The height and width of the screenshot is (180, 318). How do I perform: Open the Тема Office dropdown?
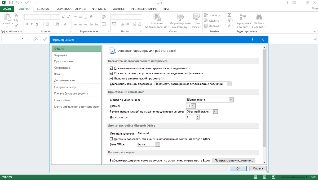click(148, 144)
